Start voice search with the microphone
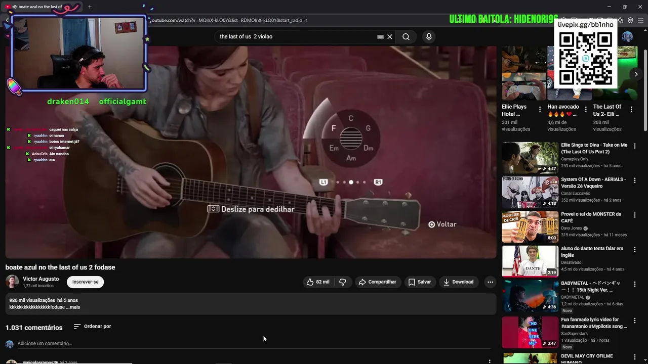Image resolution: width=648 pixels, height=364 pixels. pyautogui.click(x=429, y=36)
